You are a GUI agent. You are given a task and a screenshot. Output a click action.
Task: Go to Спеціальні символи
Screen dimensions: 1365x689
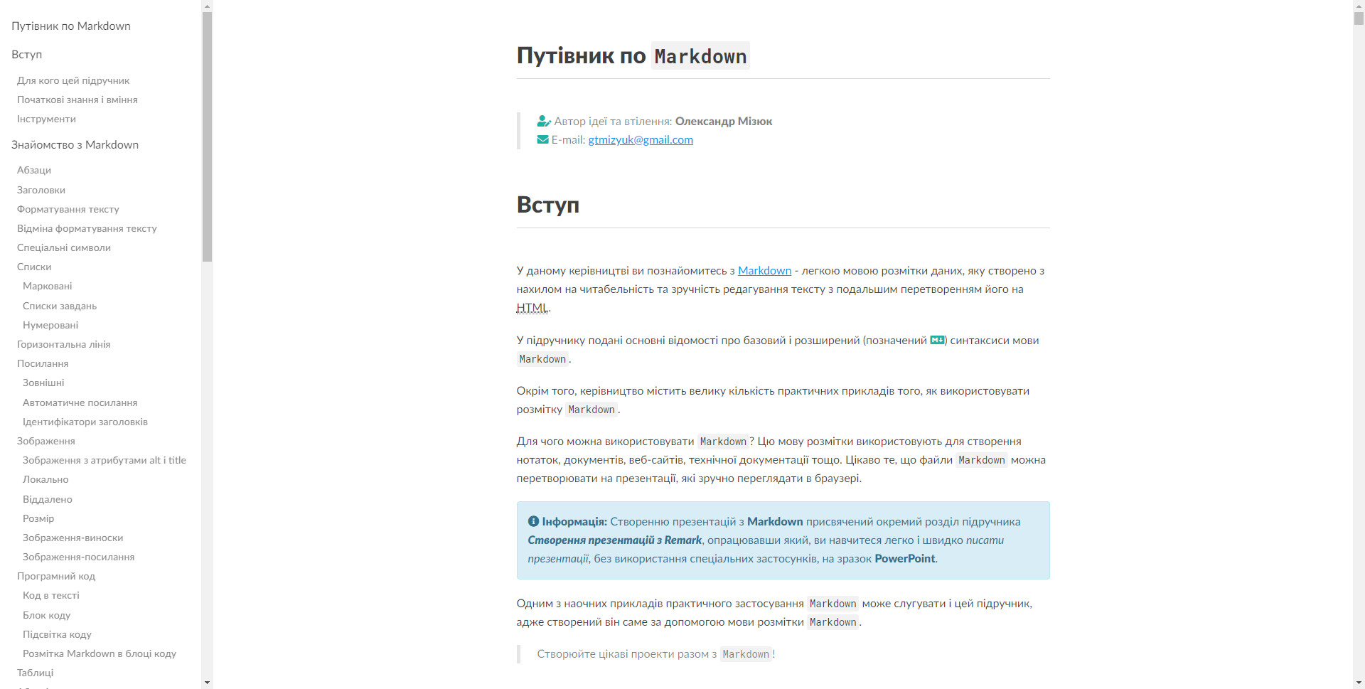pyautogui.click(x=64, y=247)
